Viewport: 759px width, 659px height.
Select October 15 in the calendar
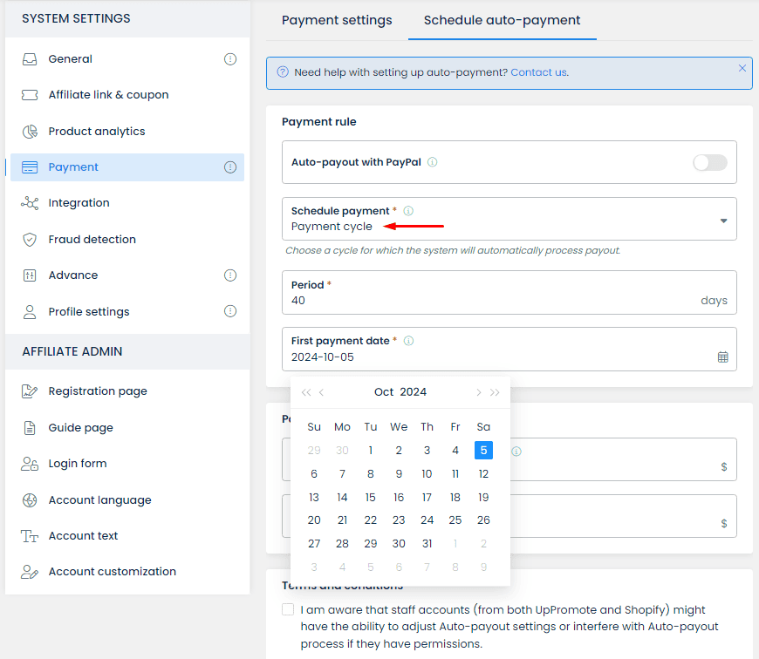pyautogui.click(x=371, y=497)
